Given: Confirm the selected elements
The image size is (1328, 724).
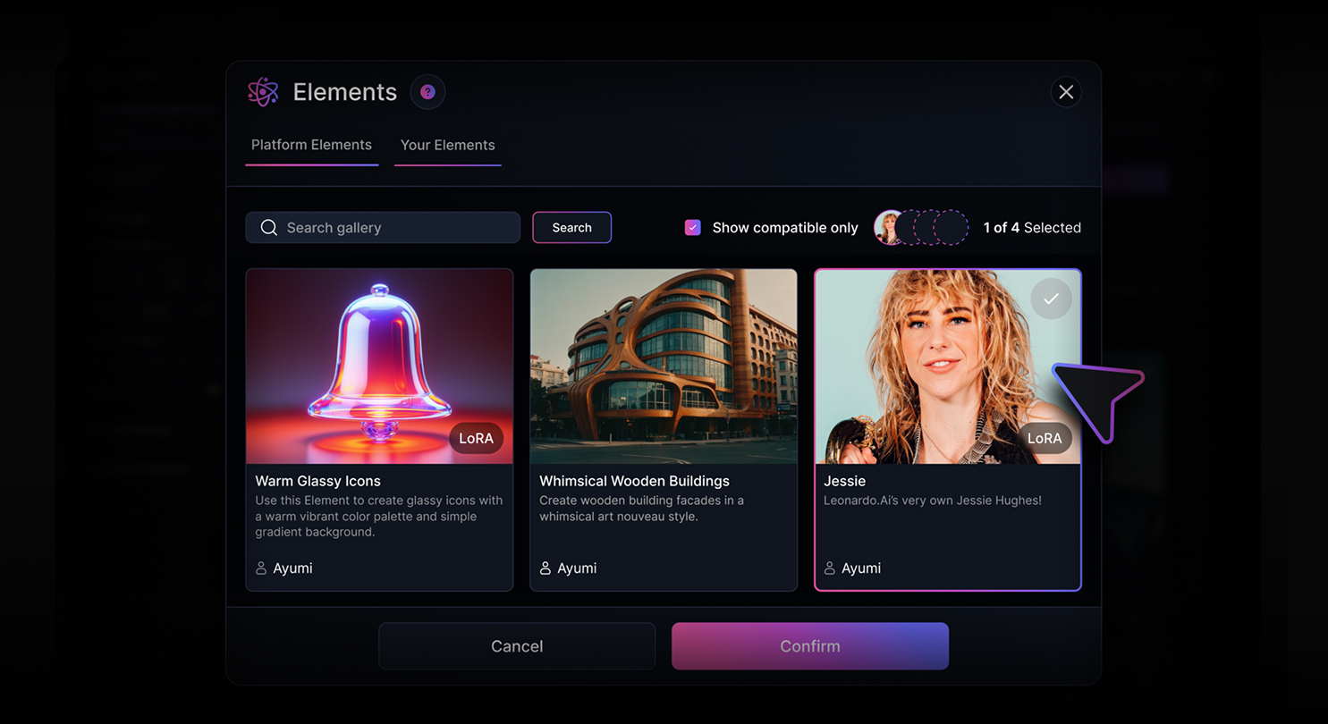Looking at the screenshot, I should pyautogui.click(x=809, y=645).
